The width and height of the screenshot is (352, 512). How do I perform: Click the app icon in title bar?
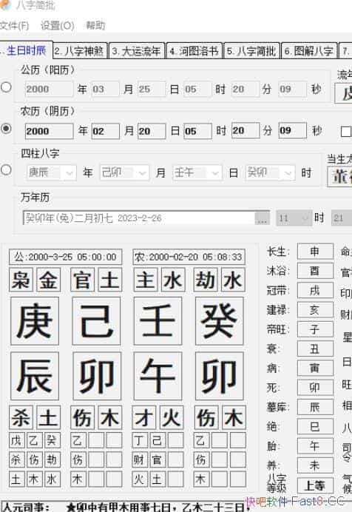5,5
